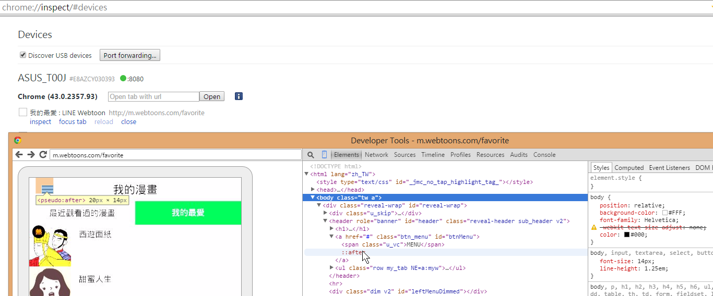Click the Open tab with url field
This screenshot has height=296, width=713.
(x=153, y=96)
